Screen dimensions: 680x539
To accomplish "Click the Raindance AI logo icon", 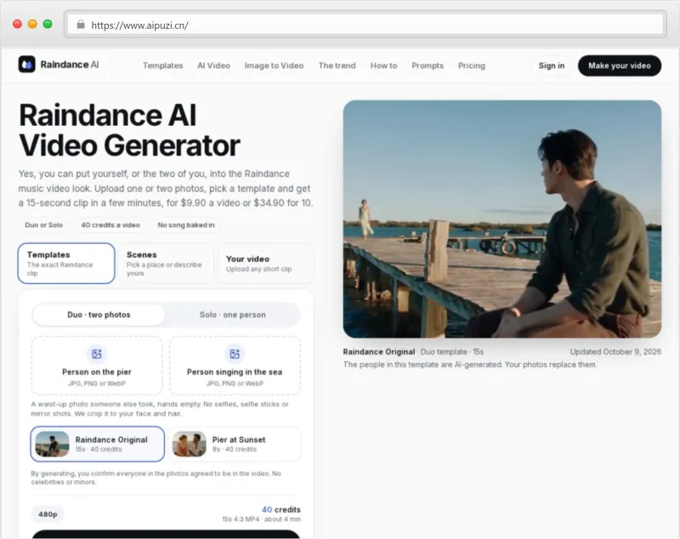I will pyautogui.click(x=27, y=65).
